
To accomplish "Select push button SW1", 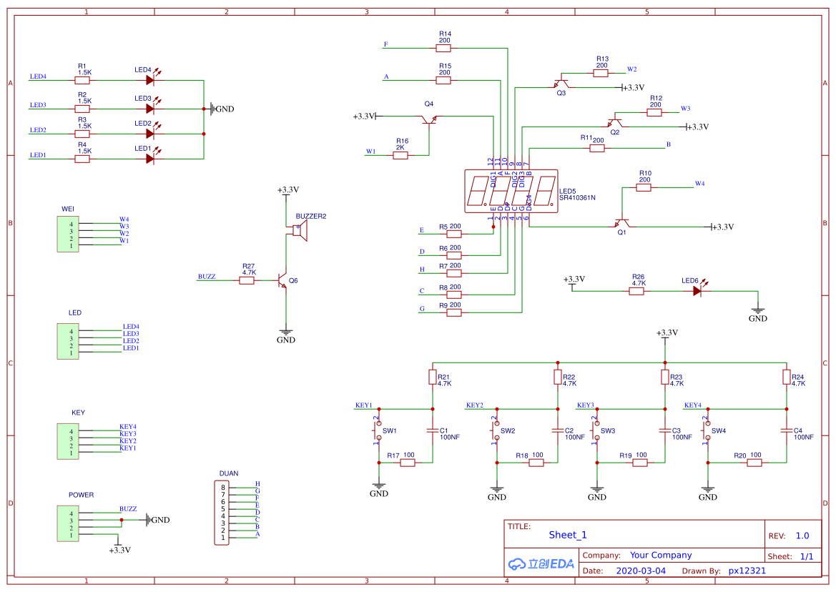I will click(378, 432).
